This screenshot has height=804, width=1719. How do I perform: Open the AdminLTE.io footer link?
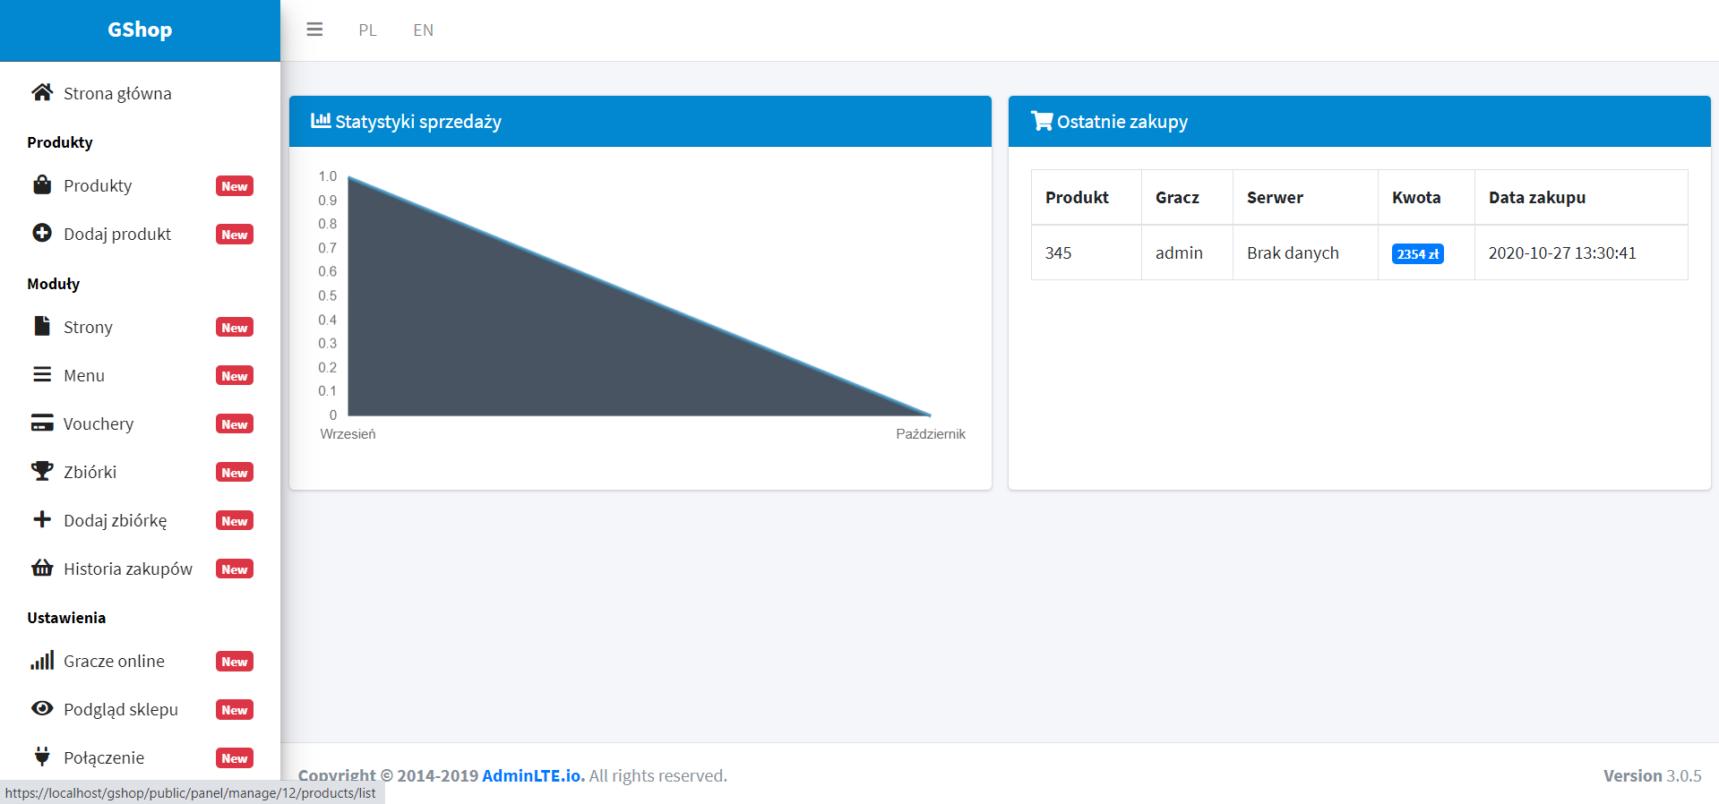click(x=532, y=775)
